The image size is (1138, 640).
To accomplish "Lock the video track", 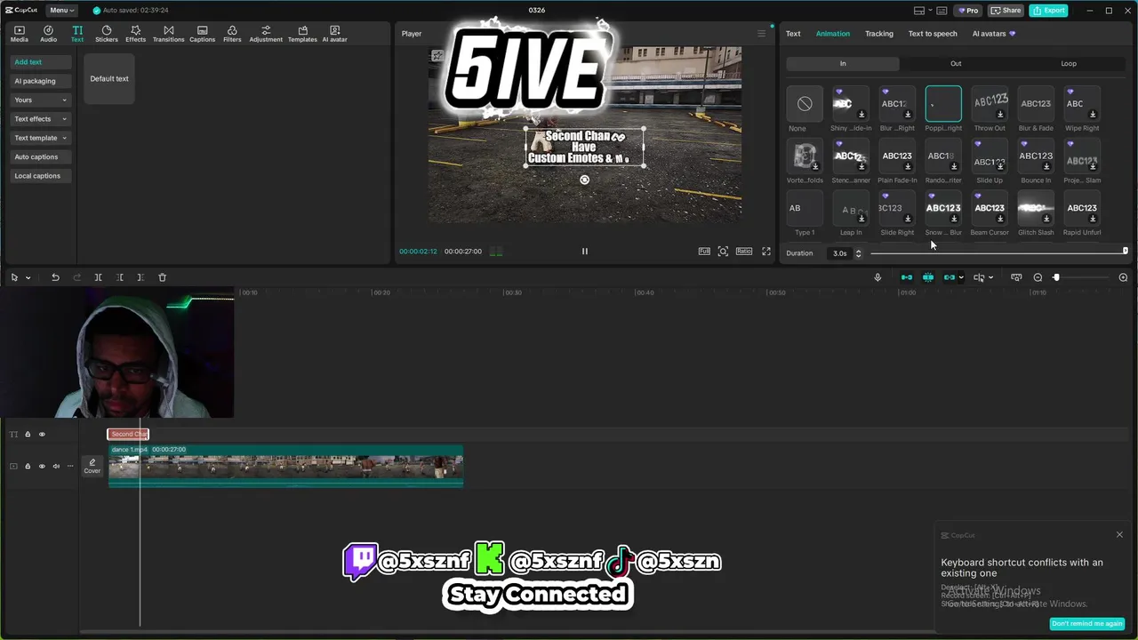I will click(28, 466).
